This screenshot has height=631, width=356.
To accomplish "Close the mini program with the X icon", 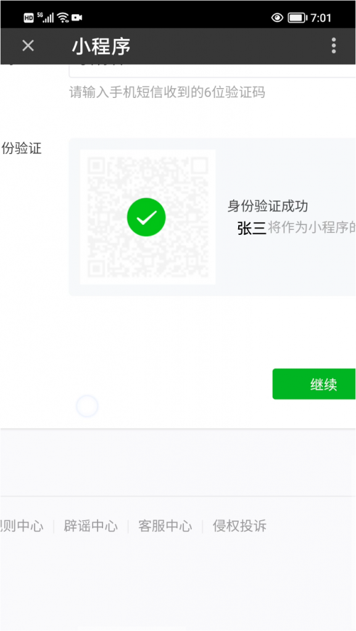I will pyautogui.click(x=28, y=46).
